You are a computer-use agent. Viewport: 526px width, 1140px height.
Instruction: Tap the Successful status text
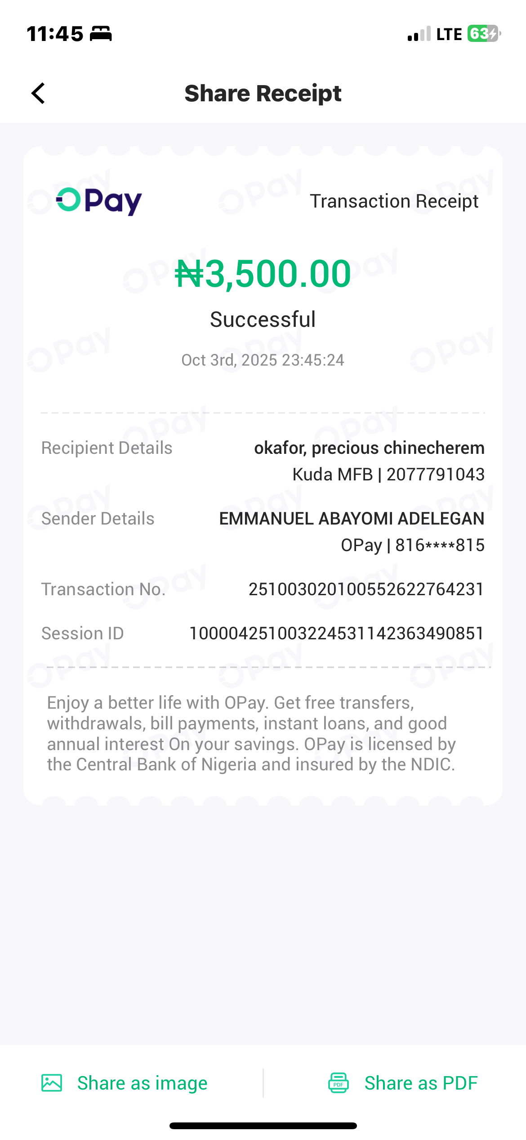point(263,320)
